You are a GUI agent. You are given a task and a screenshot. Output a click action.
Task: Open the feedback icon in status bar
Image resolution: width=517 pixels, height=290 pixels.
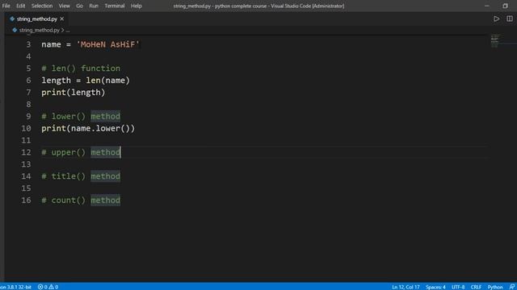(511, 287)
